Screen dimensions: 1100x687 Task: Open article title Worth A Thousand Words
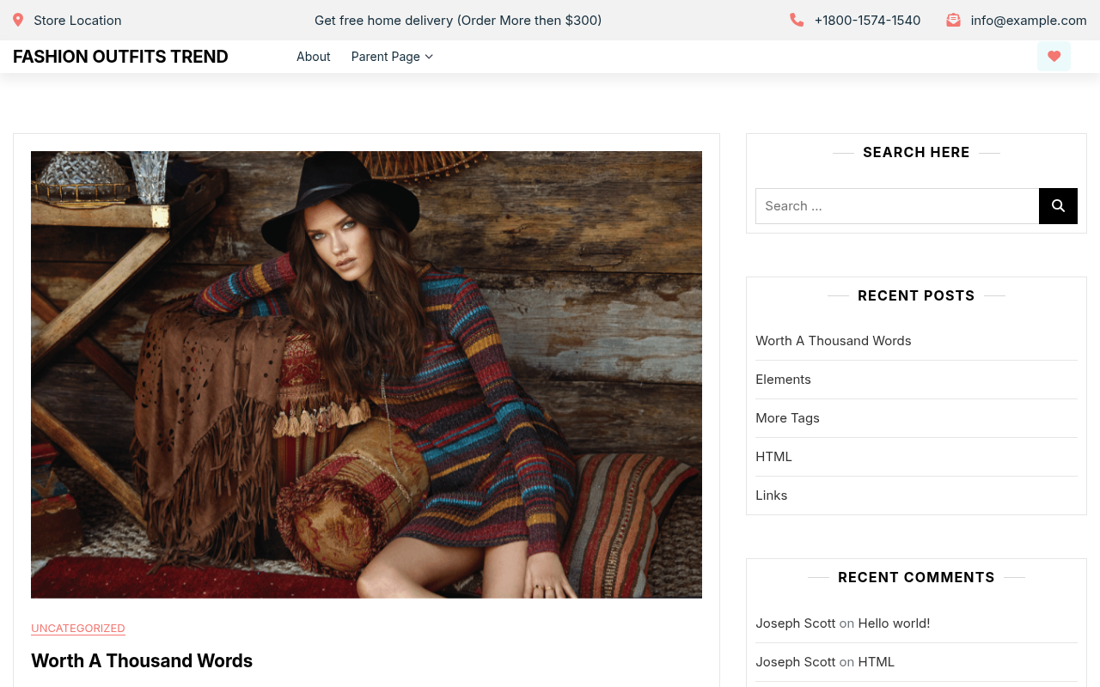(x=142, y=660)
